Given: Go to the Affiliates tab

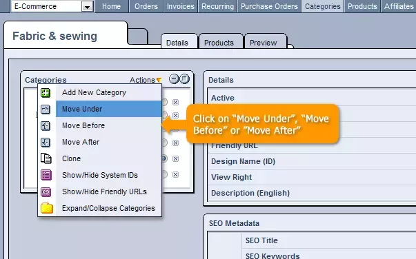Looking at the screenshot, I should click(399, 6).
